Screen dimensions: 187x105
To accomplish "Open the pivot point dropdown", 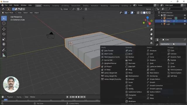I will (x=74, y=9).
